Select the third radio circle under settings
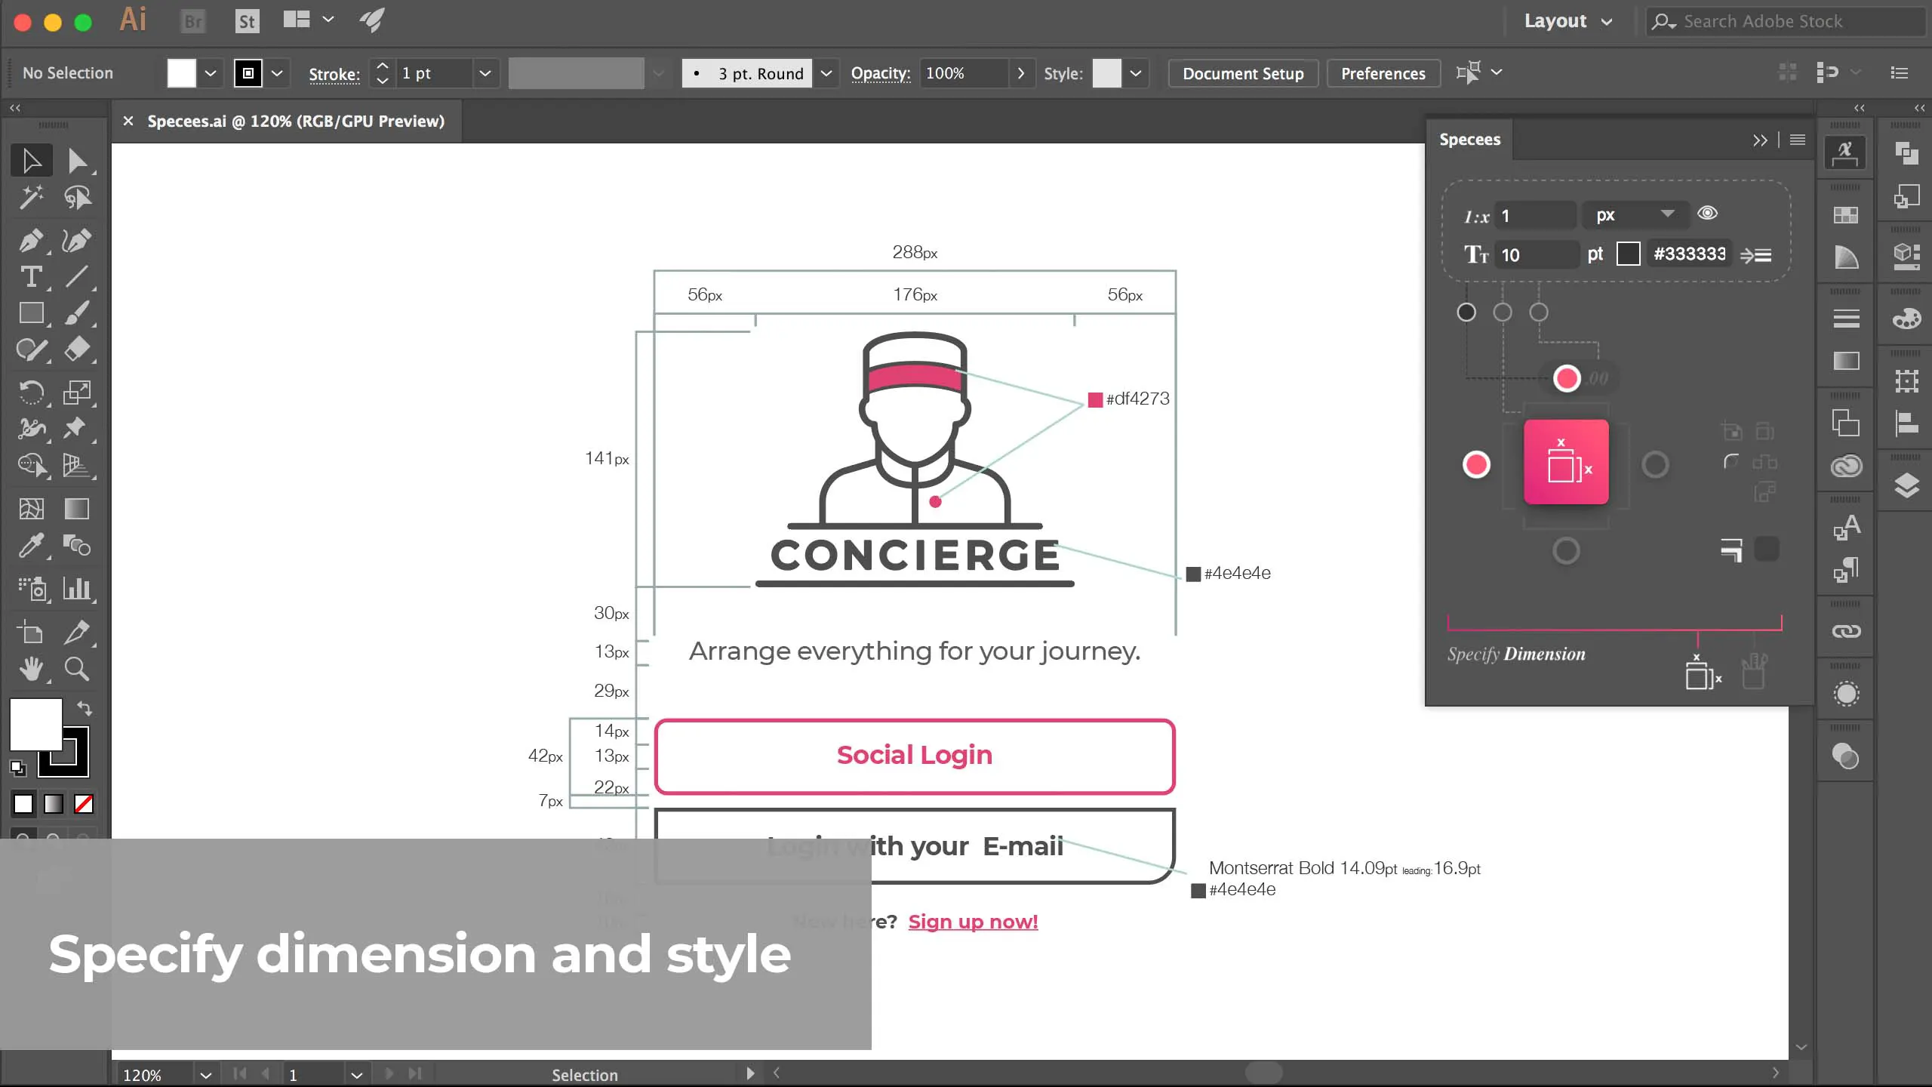The image size is (1932, 1087). click(1539, 313)
